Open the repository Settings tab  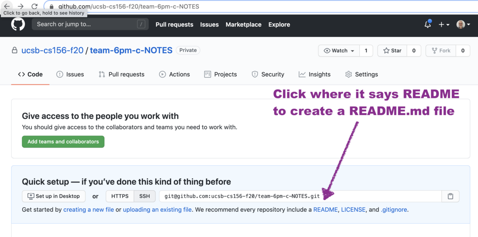(x=361, y=74)
